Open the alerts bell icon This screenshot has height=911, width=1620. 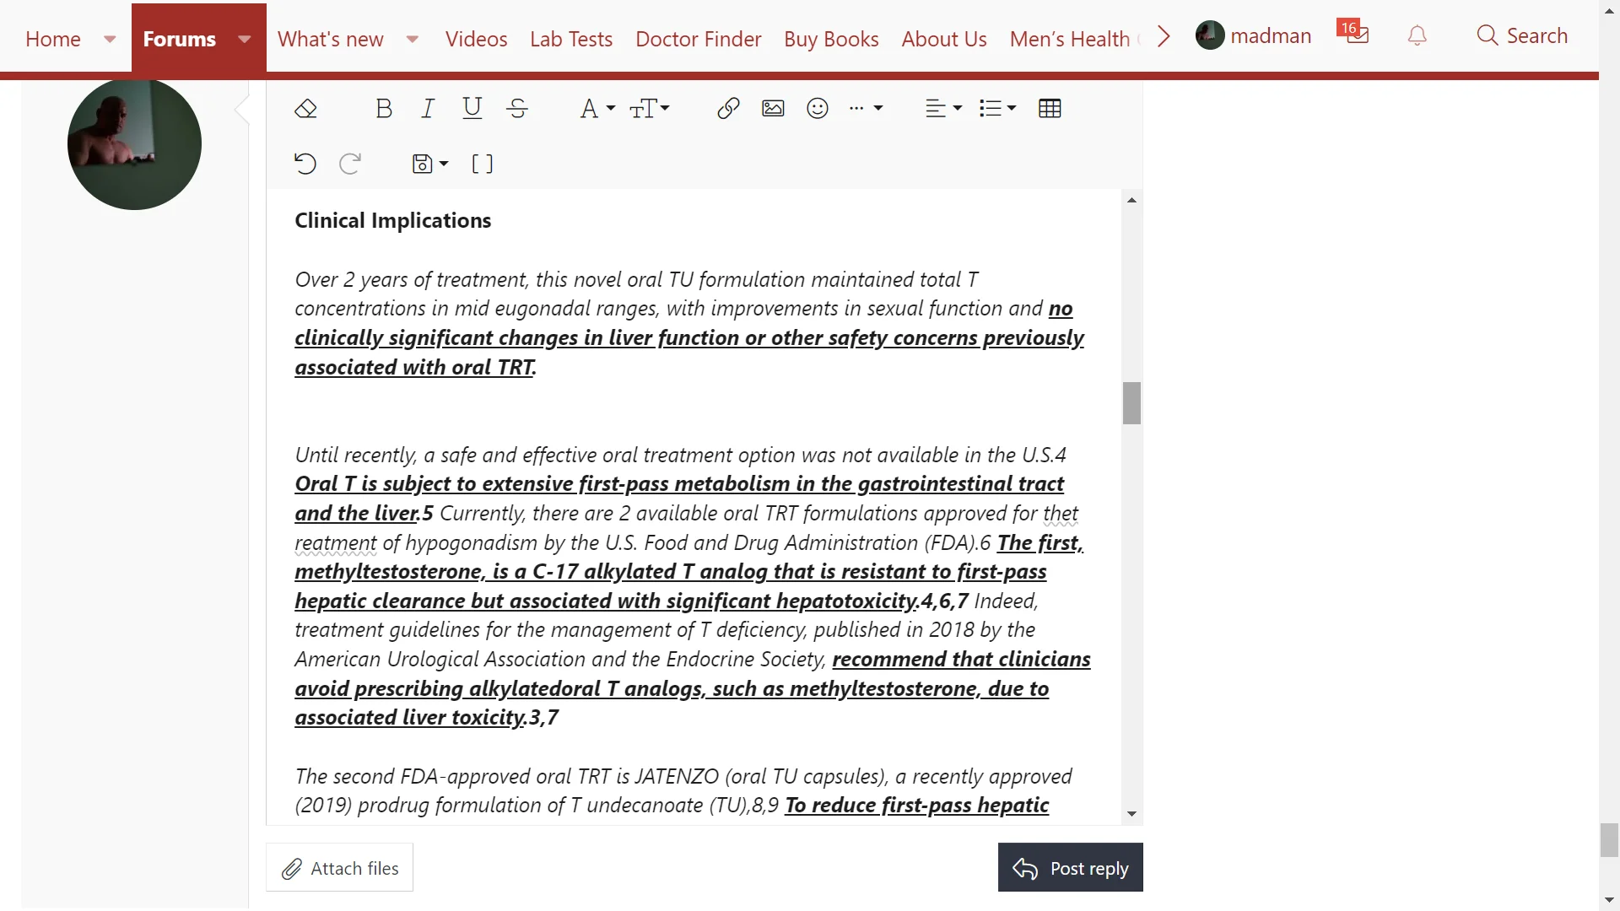pos(1417,35)
